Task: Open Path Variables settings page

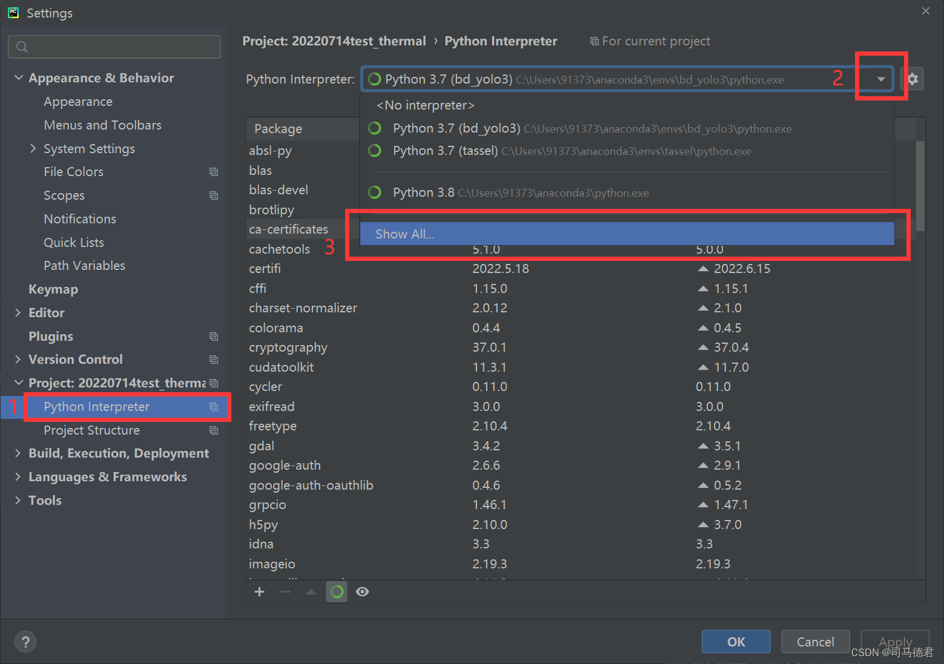Action: pyautogui.click(x=84, y=266)
